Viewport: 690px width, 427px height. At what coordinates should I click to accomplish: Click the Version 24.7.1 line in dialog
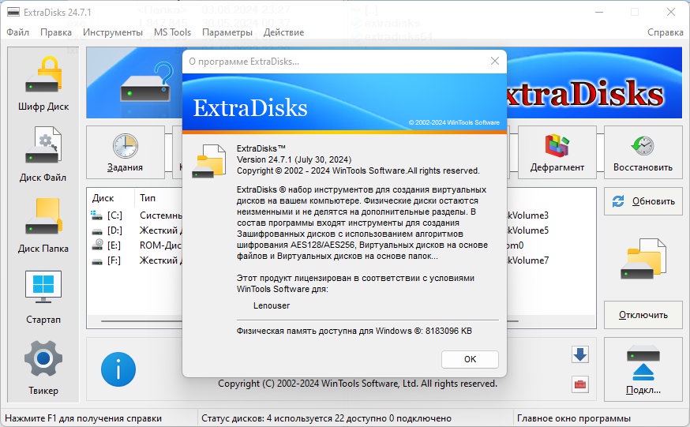click(294, 159)
